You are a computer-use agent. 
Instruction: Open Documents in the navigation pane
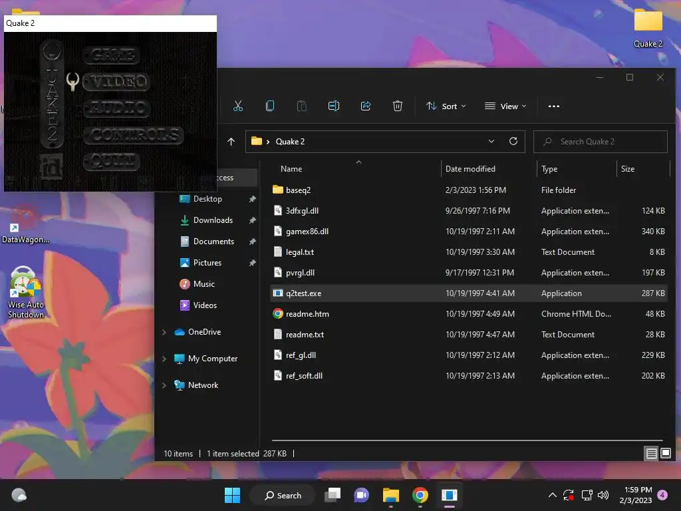[x=207, y=242]
